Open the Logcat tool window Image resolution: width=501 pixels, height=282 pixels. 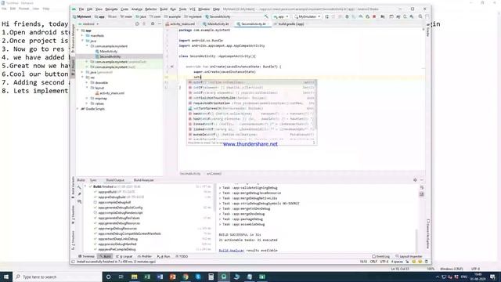point(124,256)
